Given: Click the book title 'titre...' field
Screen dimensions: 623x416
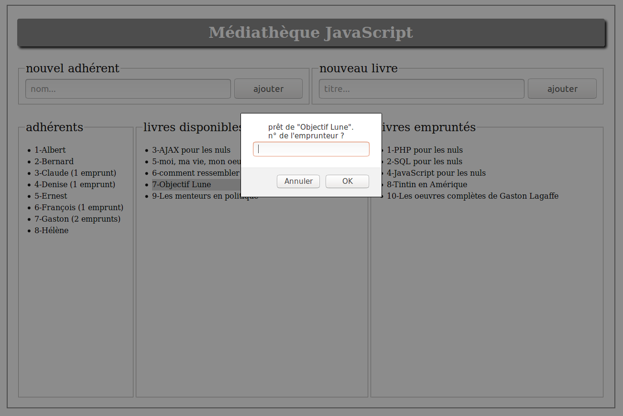Looking at the screenshot, I should 421,89.
